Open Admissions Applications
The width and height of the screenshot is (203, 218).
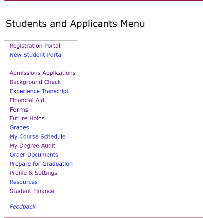[42, 73]
